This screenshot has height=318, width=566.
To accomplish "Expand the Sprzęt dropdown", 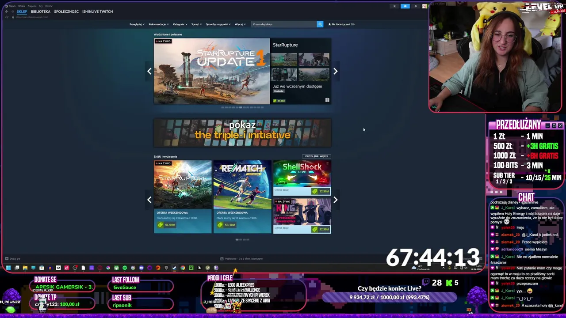I will (196, 24).
